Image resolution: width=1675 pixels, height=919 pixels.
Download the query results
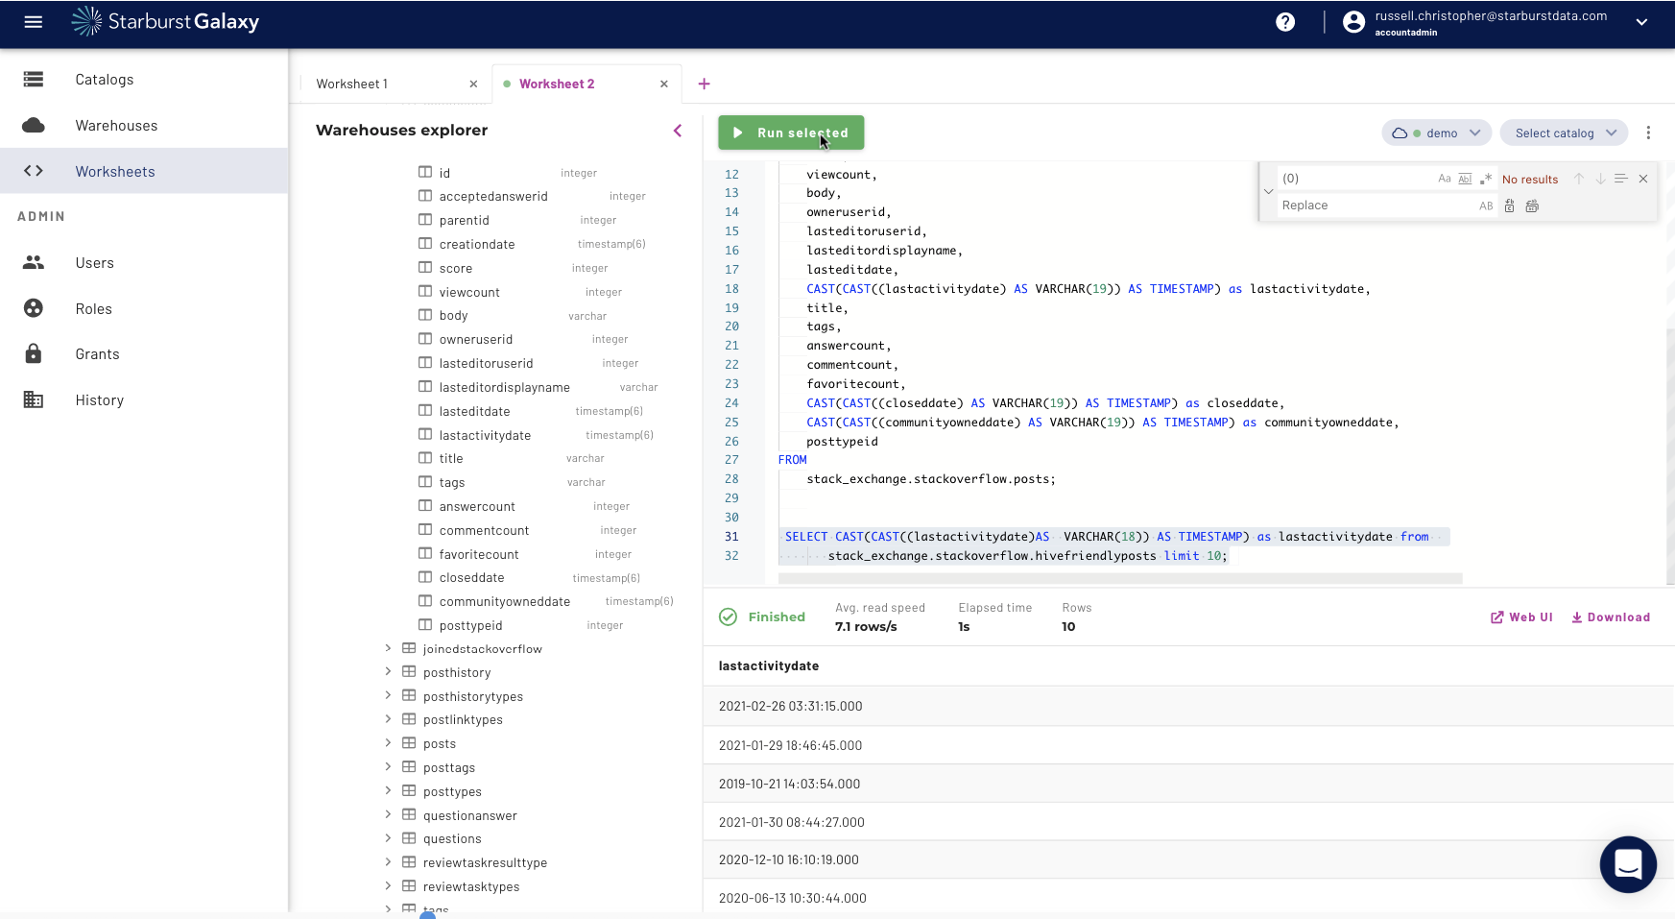(1610, 617)
